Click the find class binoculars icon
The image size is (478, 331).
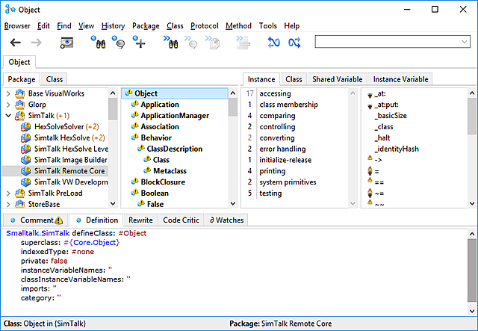[98, 43]
